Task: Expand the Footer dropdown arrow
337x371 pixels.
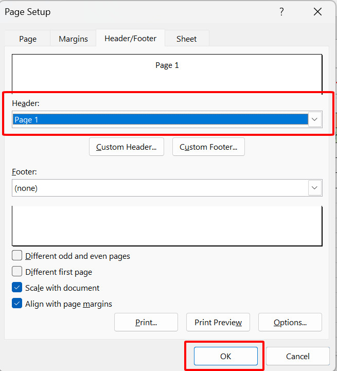Action: pos(315,188)
